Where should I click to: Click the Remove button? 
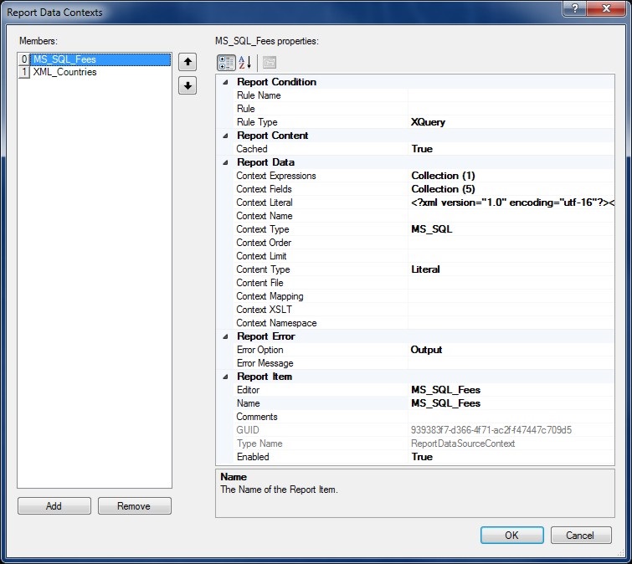click(x=134, y=506)
